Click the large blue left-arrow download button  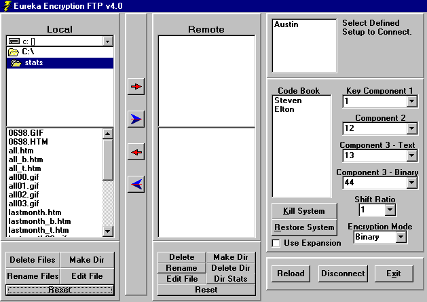point(136,184)
